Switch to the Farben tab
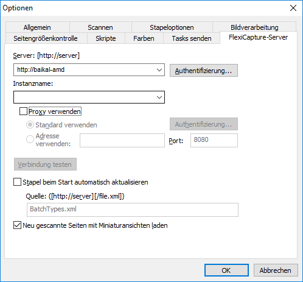Viewport: 303px width, 282px height. point(144,38)
